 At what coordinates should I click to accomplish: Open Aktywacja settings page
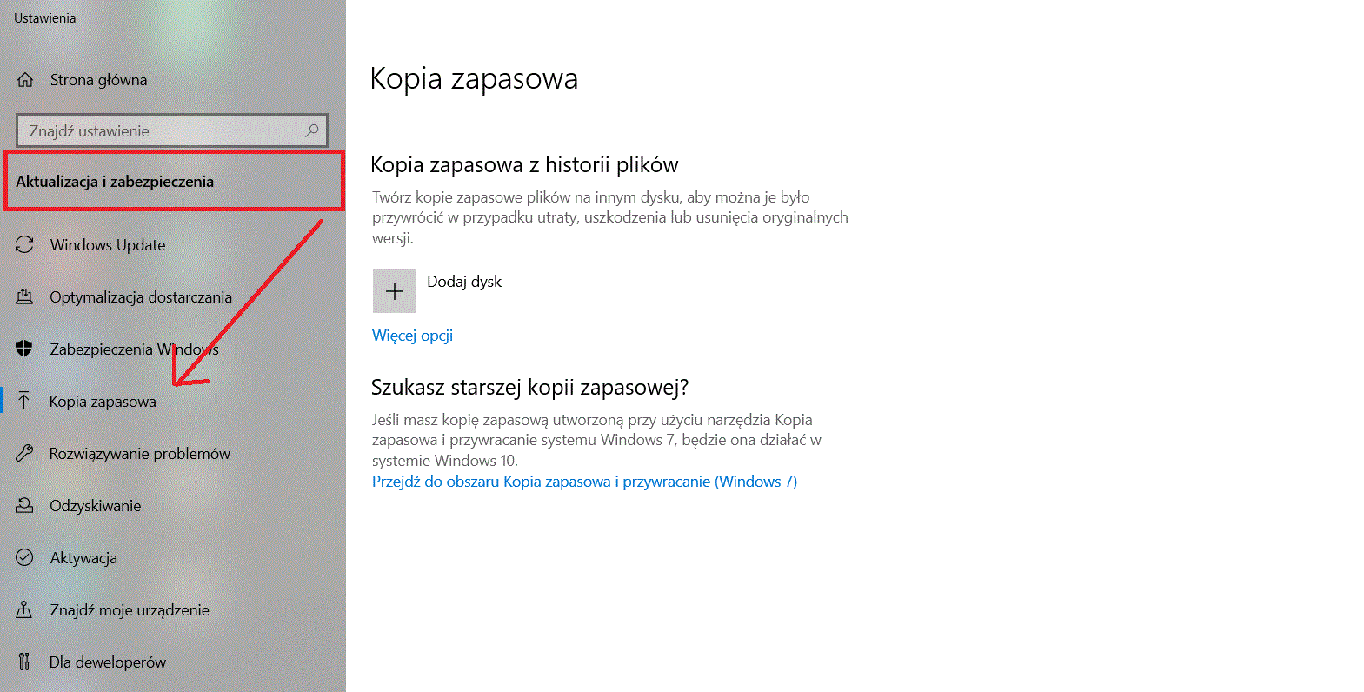pyautogui.click(x=83, y=558)
